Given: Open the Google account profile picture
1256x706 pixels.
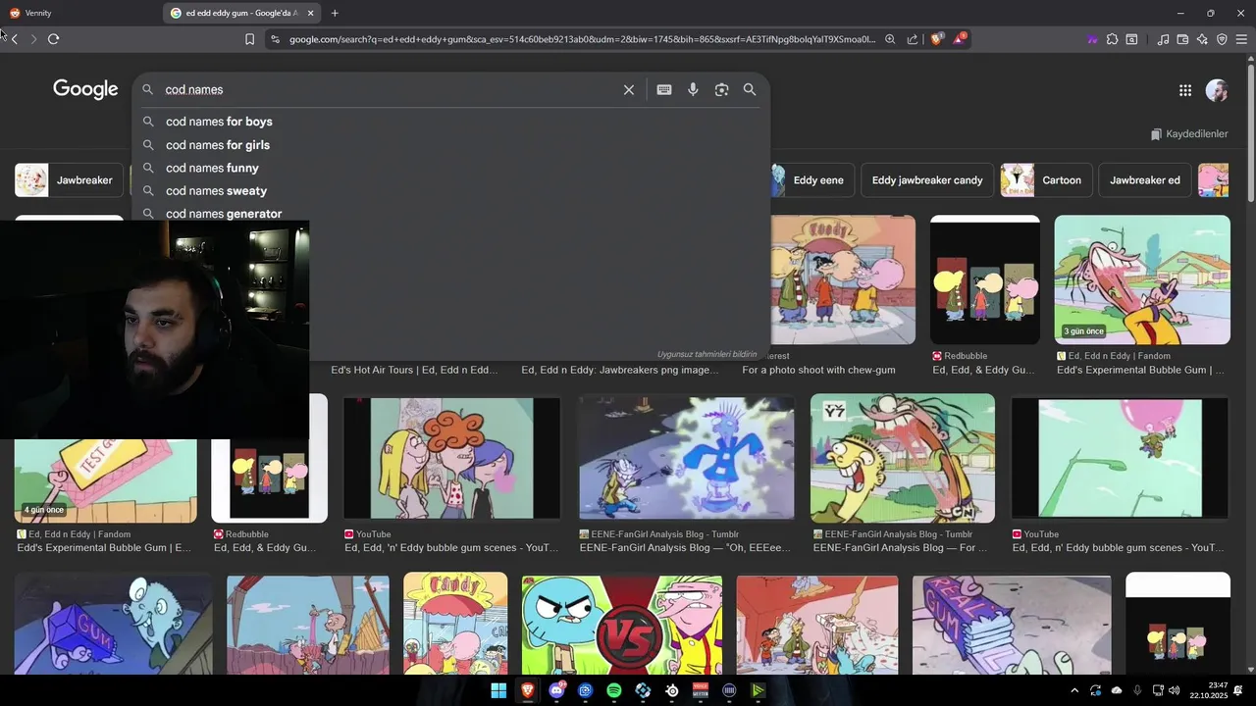Looking at the screenshot, I should coord(1217,90).
